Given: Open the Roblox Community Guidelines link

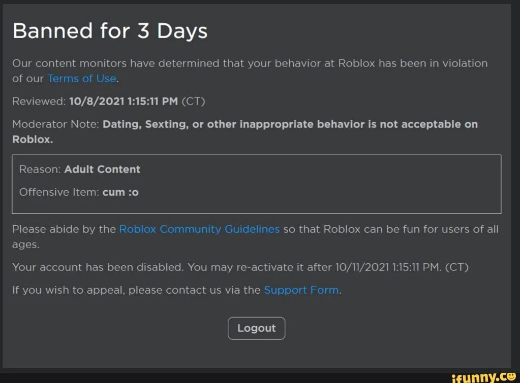Looking at the screenshot, I should pyautogui.click(x=199, y=229).
